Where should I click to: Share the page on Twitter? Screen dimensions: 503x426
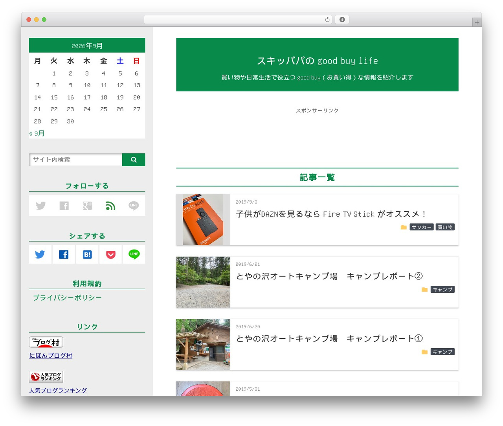coord(40,254)
